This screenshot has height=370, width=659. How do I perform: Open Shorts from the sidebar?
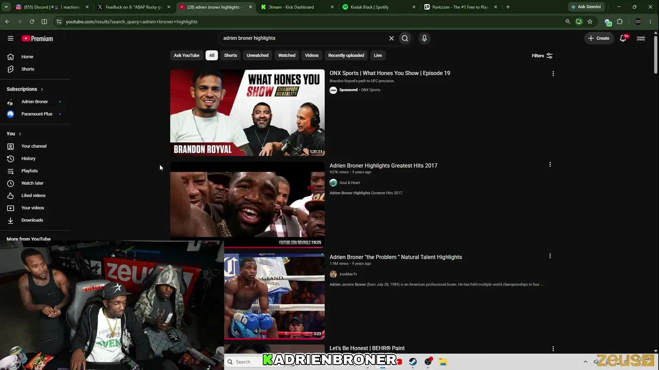pos(28,69)
